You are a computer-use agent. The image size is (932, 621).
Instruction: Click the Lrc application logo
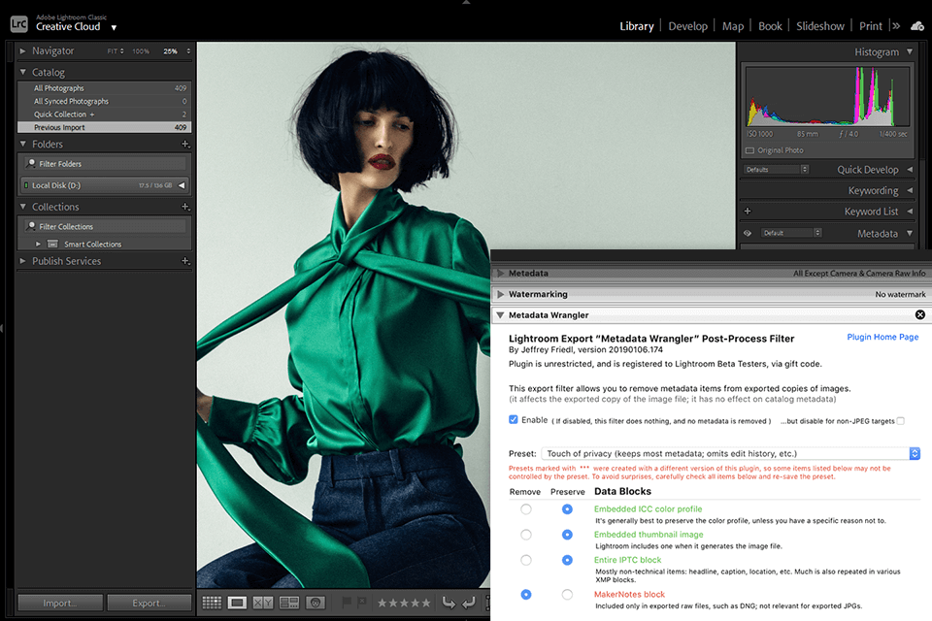(x=19, y=23)
